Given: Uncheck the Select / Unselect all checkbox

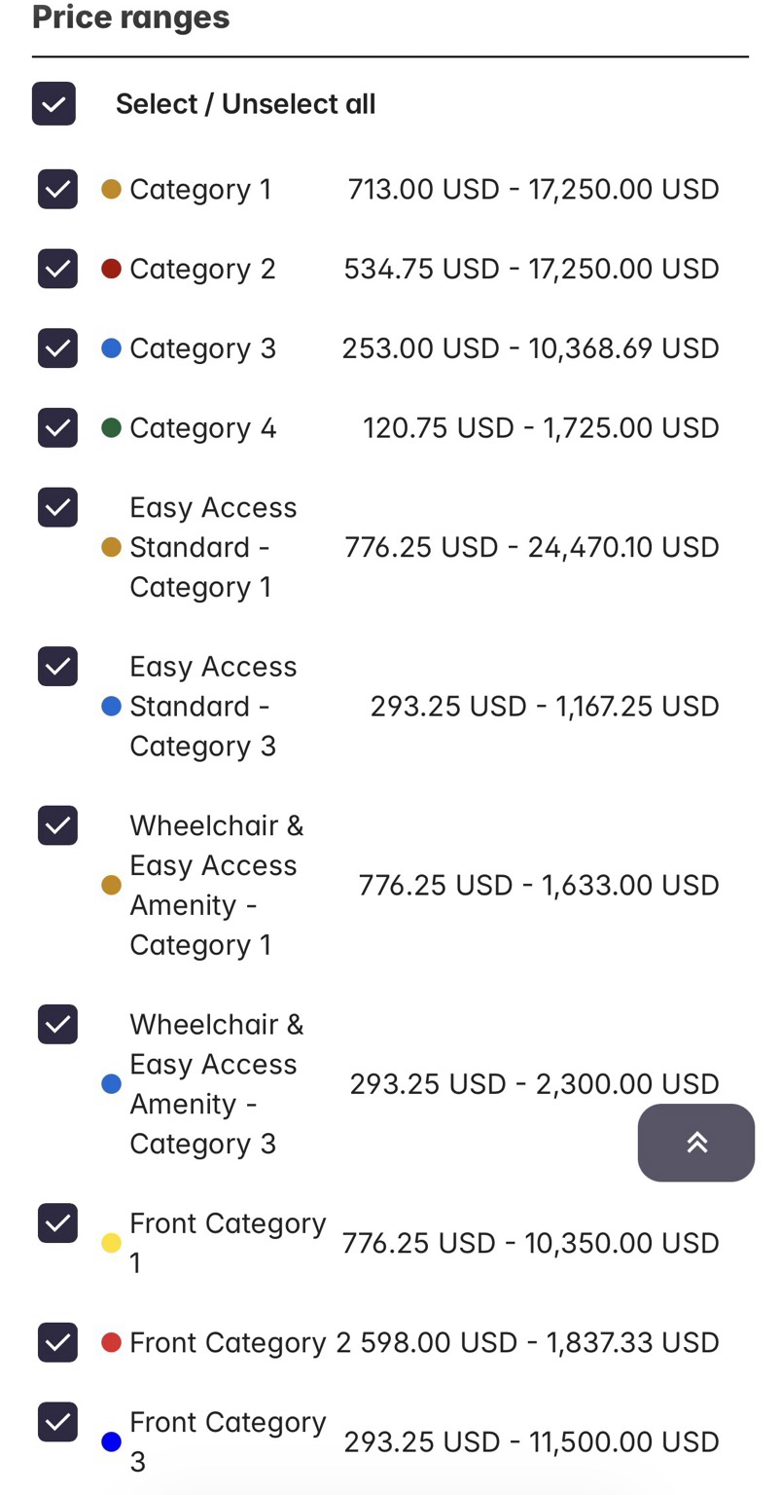Looking at the screenshot, I should 53,103.
